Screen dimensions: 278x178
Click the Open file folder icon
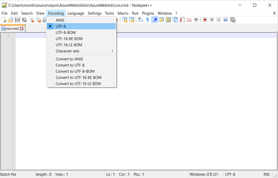pos(10,20)
